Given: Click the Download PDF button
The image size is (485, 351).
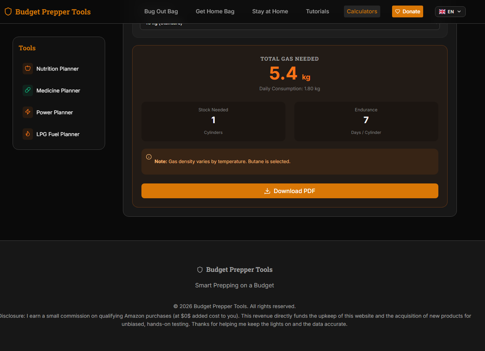Looking at the screenshot, I should coord(290,191).
